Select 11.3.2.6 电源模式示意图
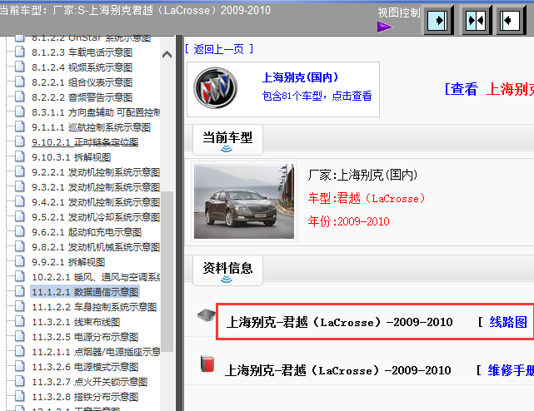 85,367
